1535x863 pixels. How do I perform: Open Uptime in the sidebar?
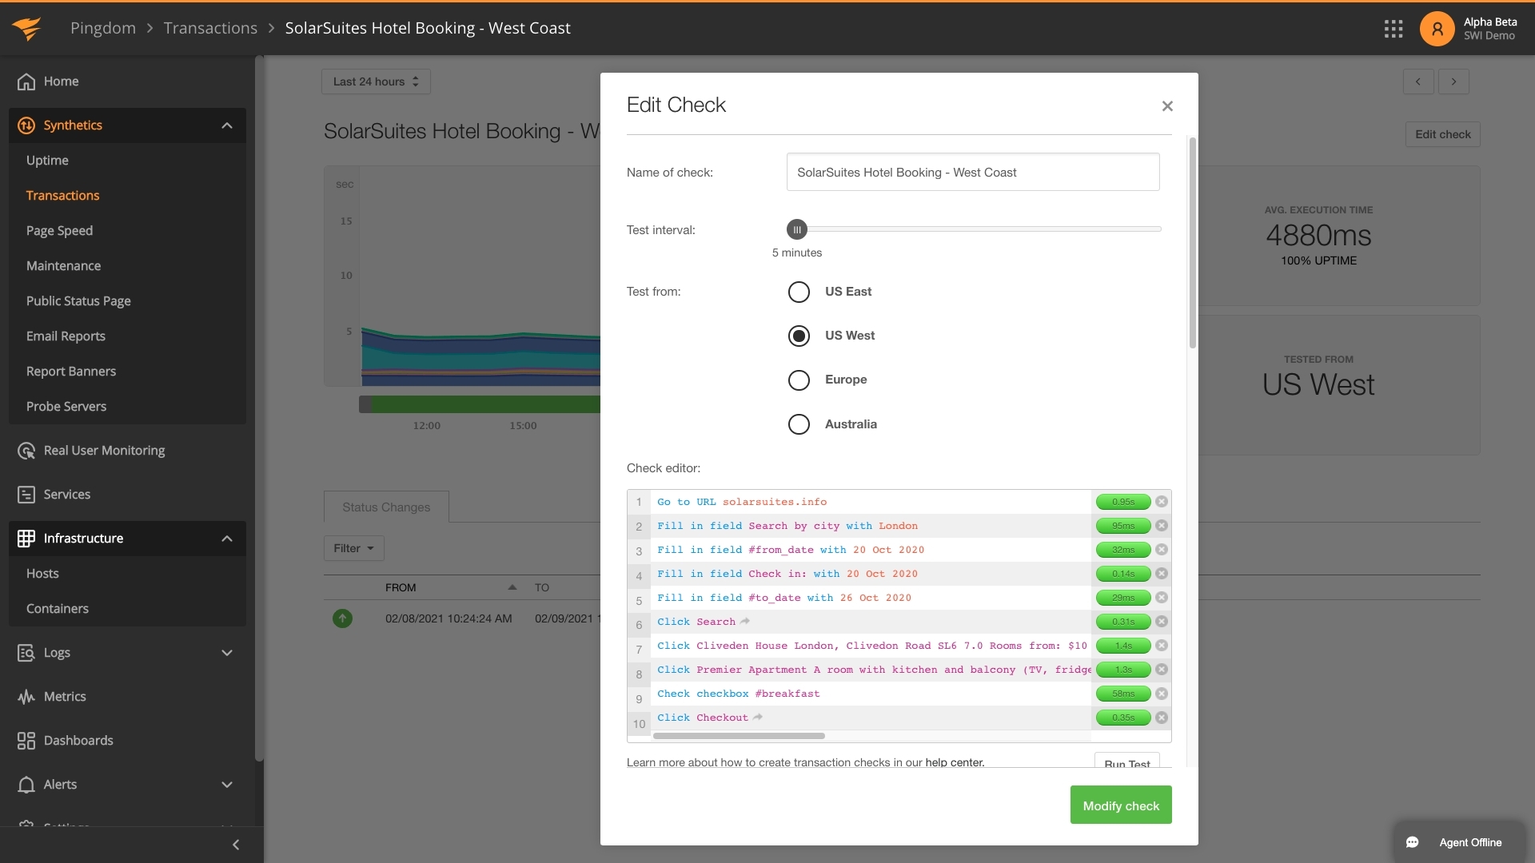(47, 161)
